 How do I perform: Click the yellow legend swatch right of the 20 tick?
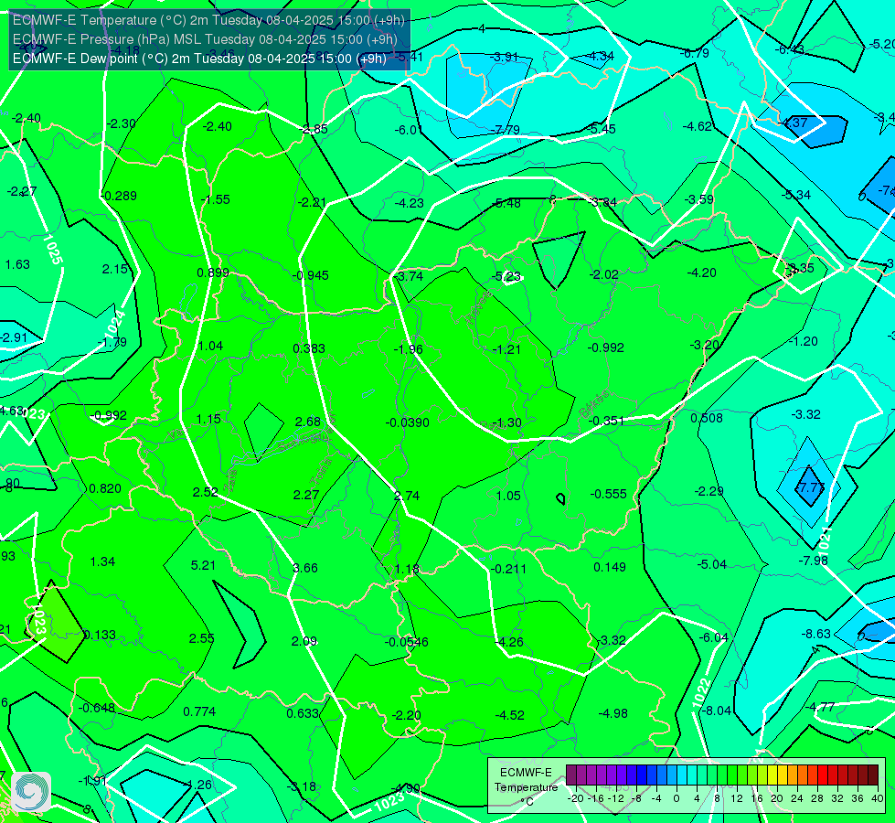click(x=783, y=775)
